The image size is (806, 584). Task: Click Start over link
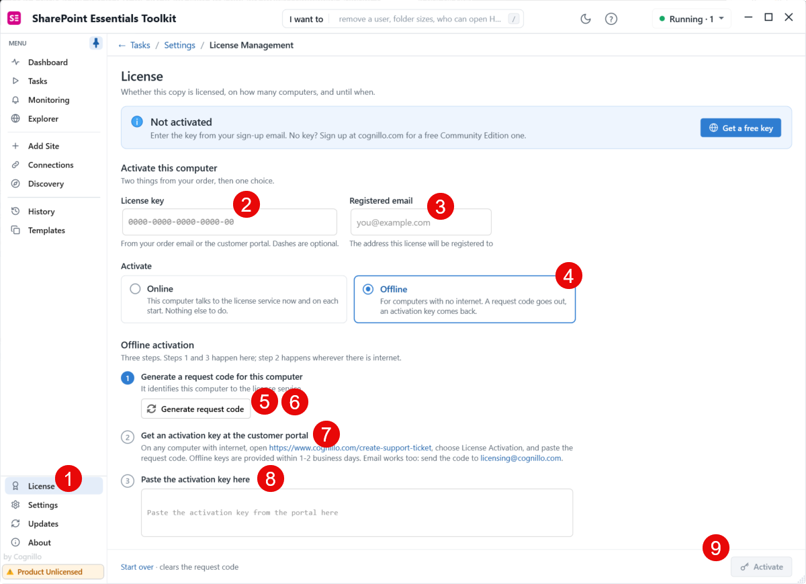point(137,567)
